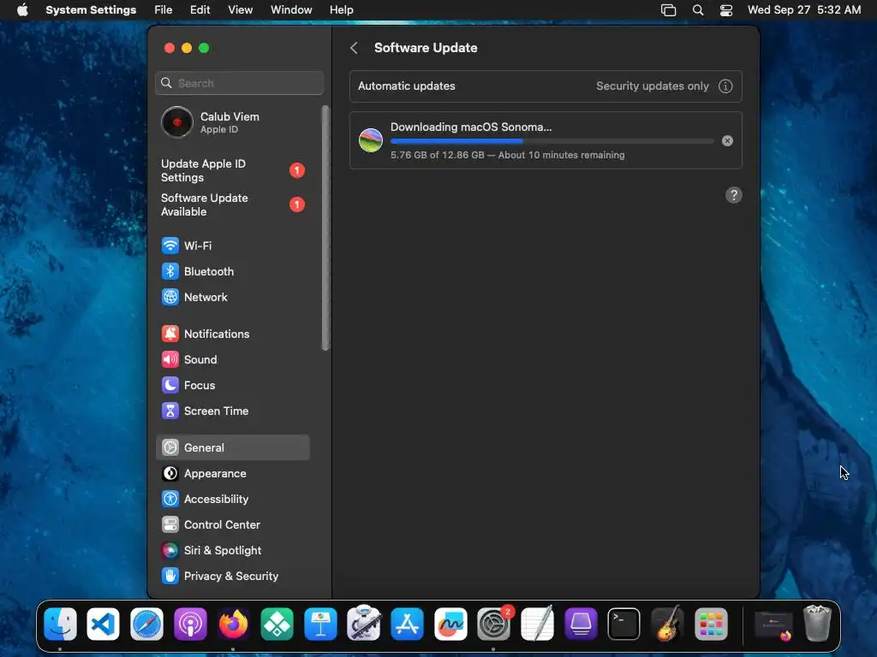
Task: Click the Automatic updates row
Action: click(x=546, y=86)
